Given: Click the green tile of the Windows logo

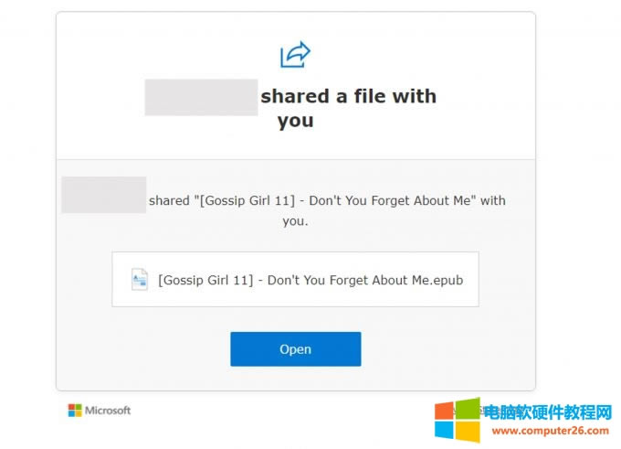Looking at the screenshot, I should (x=468, y=408).
